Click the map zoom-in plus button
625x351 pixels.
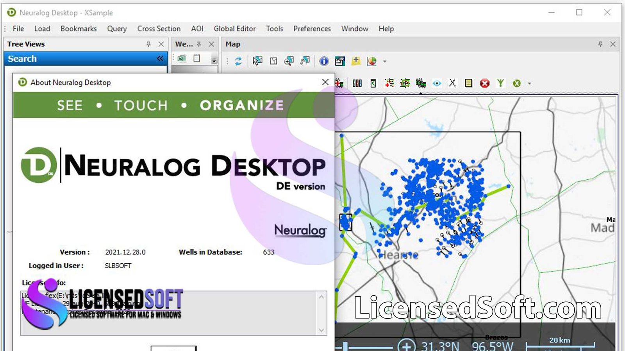[407, 346]
